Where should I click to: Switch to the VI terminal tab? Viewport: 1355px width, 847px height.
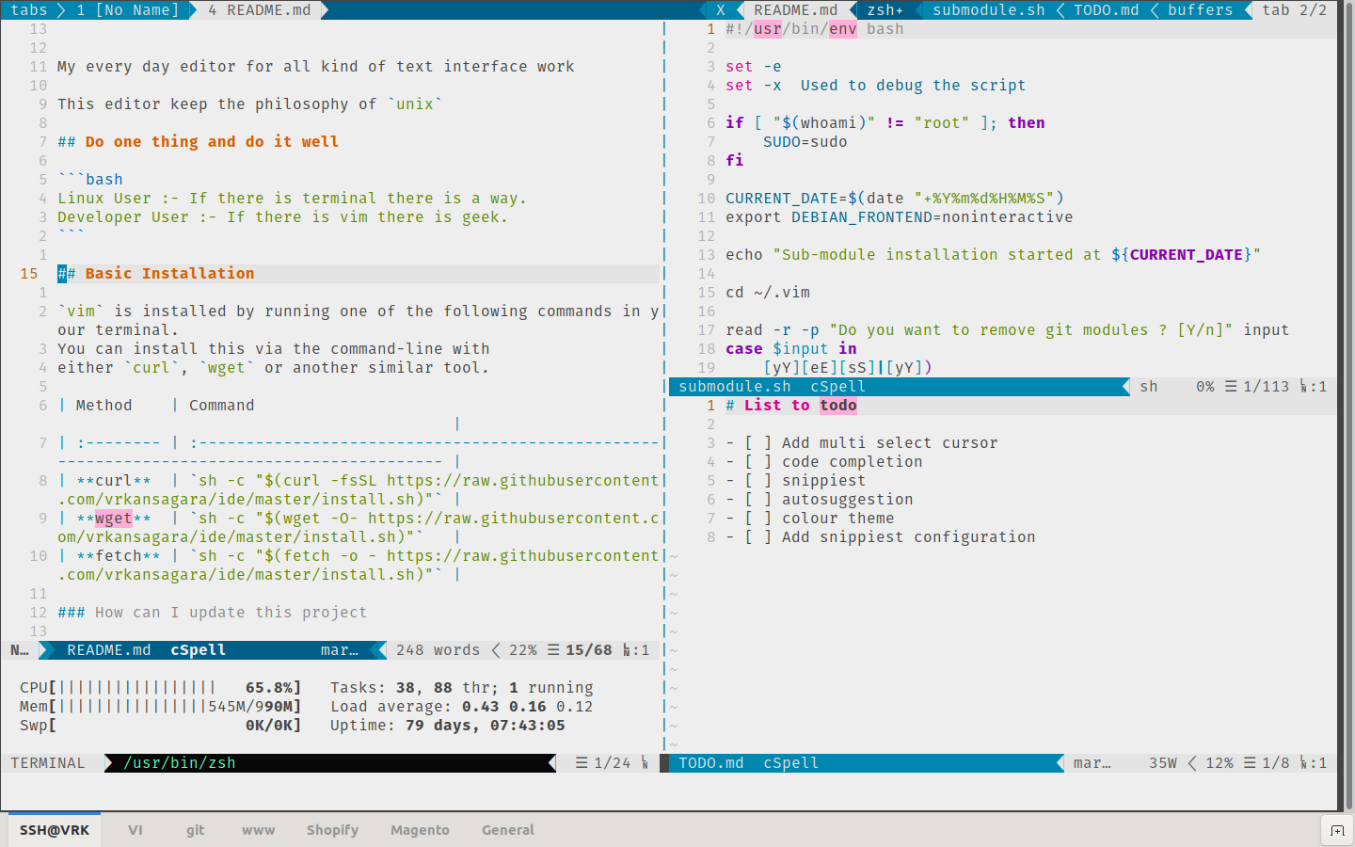[x=135, y=830]
